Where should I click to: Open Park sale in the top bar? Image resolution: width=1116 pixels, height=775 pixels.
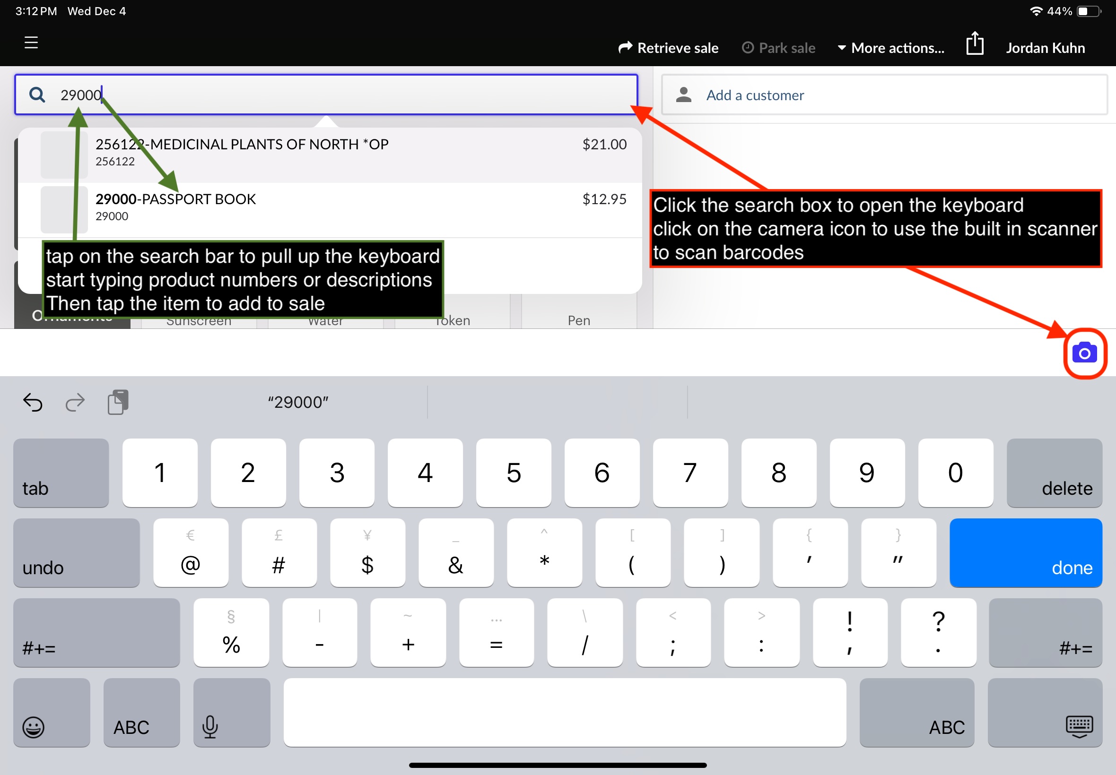pyautogui.click(x=778, y=48)
